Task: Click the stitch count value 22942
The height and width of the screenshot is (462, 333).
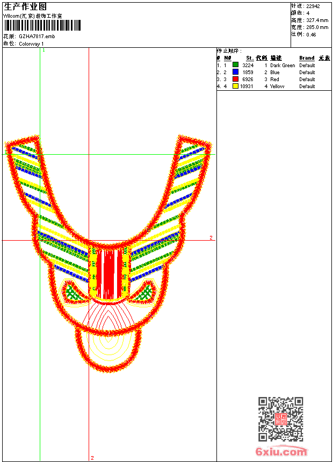Action: [313, 6]
